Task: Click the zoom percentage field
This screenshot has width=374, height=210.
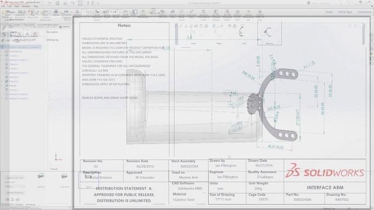Action: click(x=114, y=12)
